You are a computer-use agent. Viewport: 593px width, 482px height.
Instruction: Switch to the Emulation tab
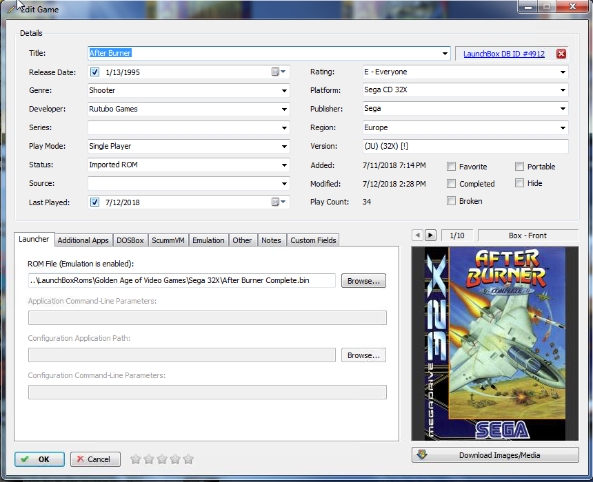pyautogui.click(x=208, y=240)
